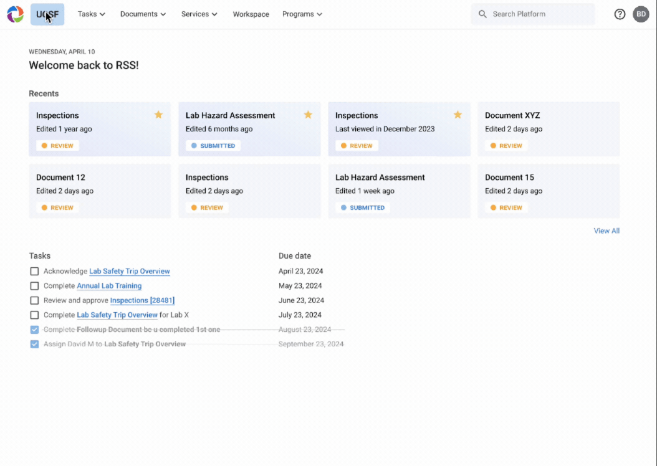The height and width of the screenshot is (466, 657).
Task: Expand the Programs dropdown menu
Action: [302, 14]
